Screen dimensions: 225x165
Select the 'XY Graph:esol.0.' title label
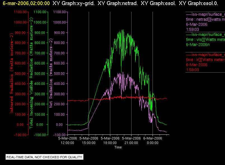coord(198,3)
